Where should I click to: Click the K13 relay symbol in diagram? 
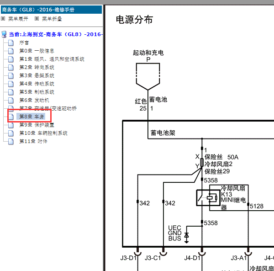(x=208, y=197)
